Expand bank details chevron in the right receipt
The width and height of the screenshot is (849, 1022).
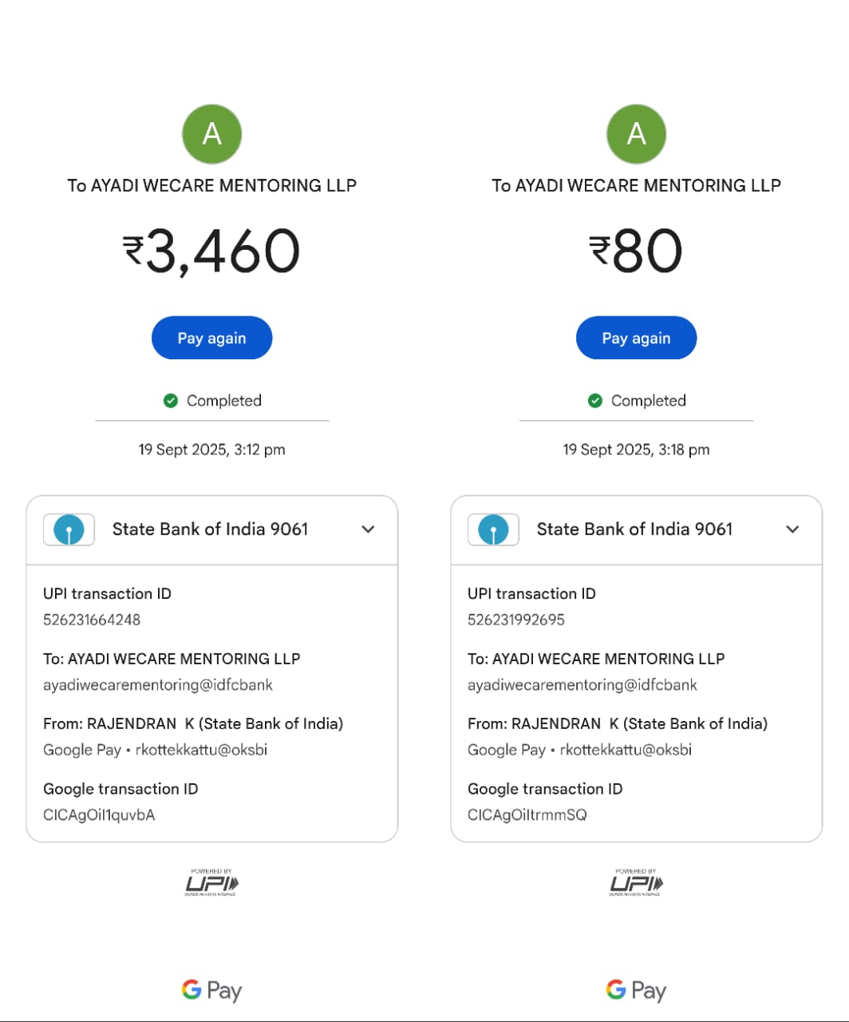coord(792,529)
